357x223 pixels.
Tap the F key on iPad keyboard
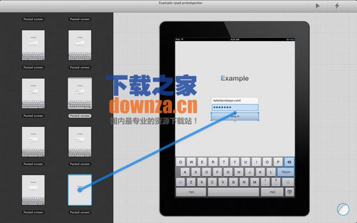(x=217, y=172)
